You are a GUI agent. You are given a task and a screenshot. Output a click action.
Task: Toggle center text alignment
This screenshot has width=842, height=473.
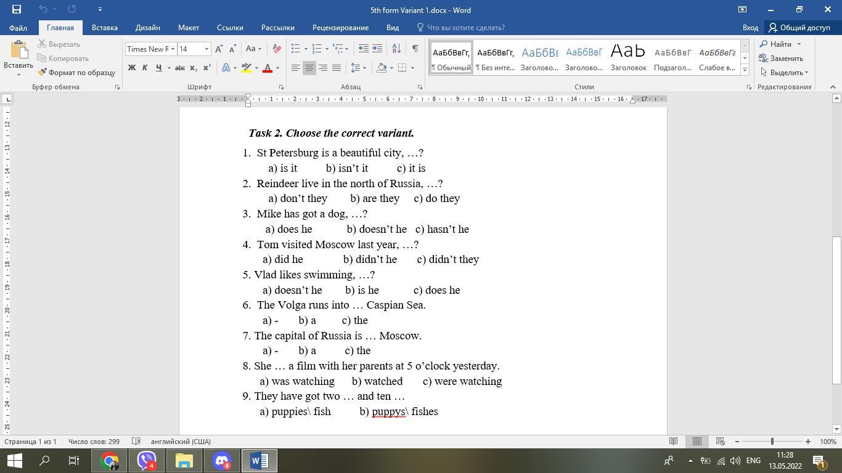tap(309, 68)
